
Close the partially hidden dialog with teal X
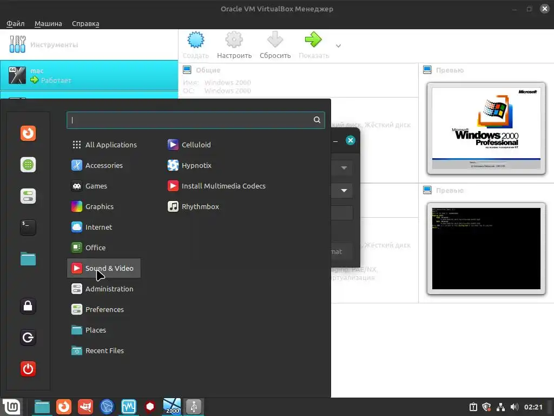pyautogui.click(x=351, y=140)
